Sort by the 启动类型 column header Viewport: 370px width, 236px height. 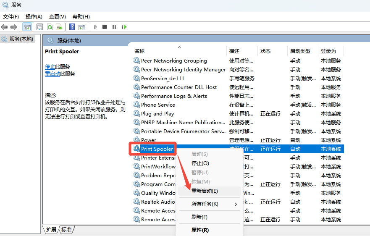[303, 51]
